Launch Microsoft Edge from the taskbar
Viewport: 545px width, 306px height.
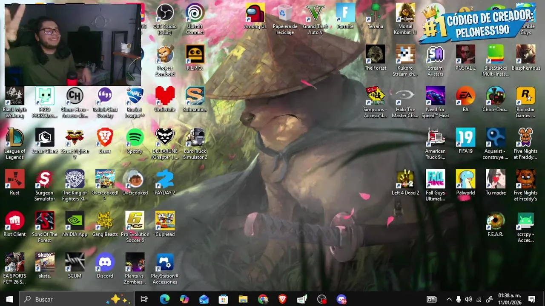[x=165, y=299]
